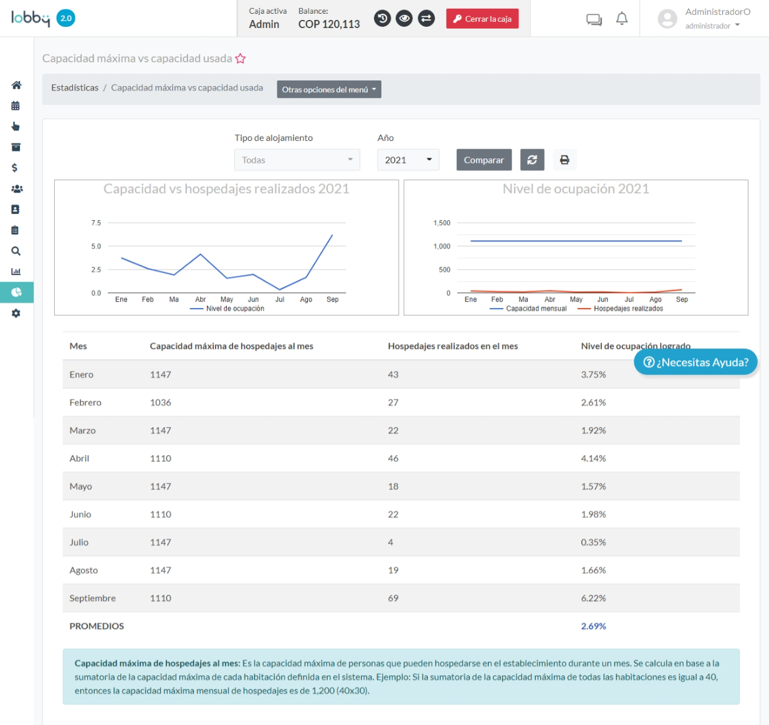Click the pointing hand icon in sidebar
This screenshot has height=725, width=769.
tap(16, 126)
